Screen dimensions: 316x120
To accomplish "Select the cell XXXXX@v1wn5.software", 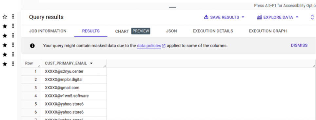I will point(74,96).
